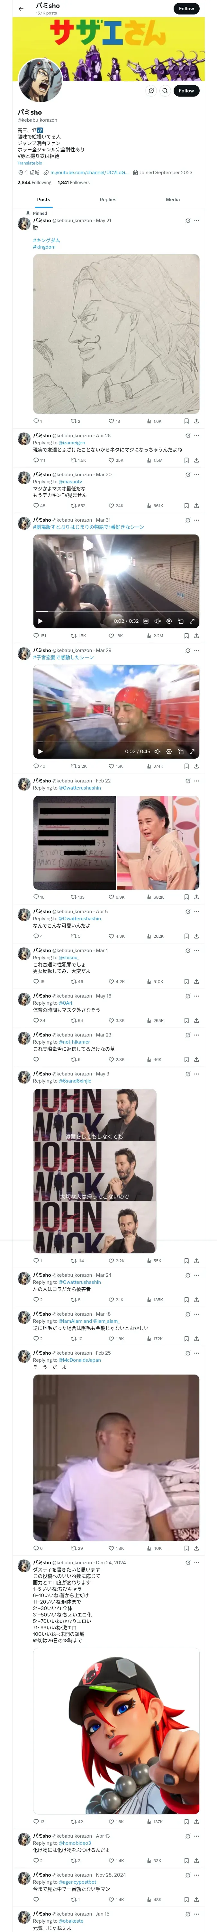Screen dimensions: 217x1932
Task: Enter fullscreen on the Mar 29 video
Action: 192,752
